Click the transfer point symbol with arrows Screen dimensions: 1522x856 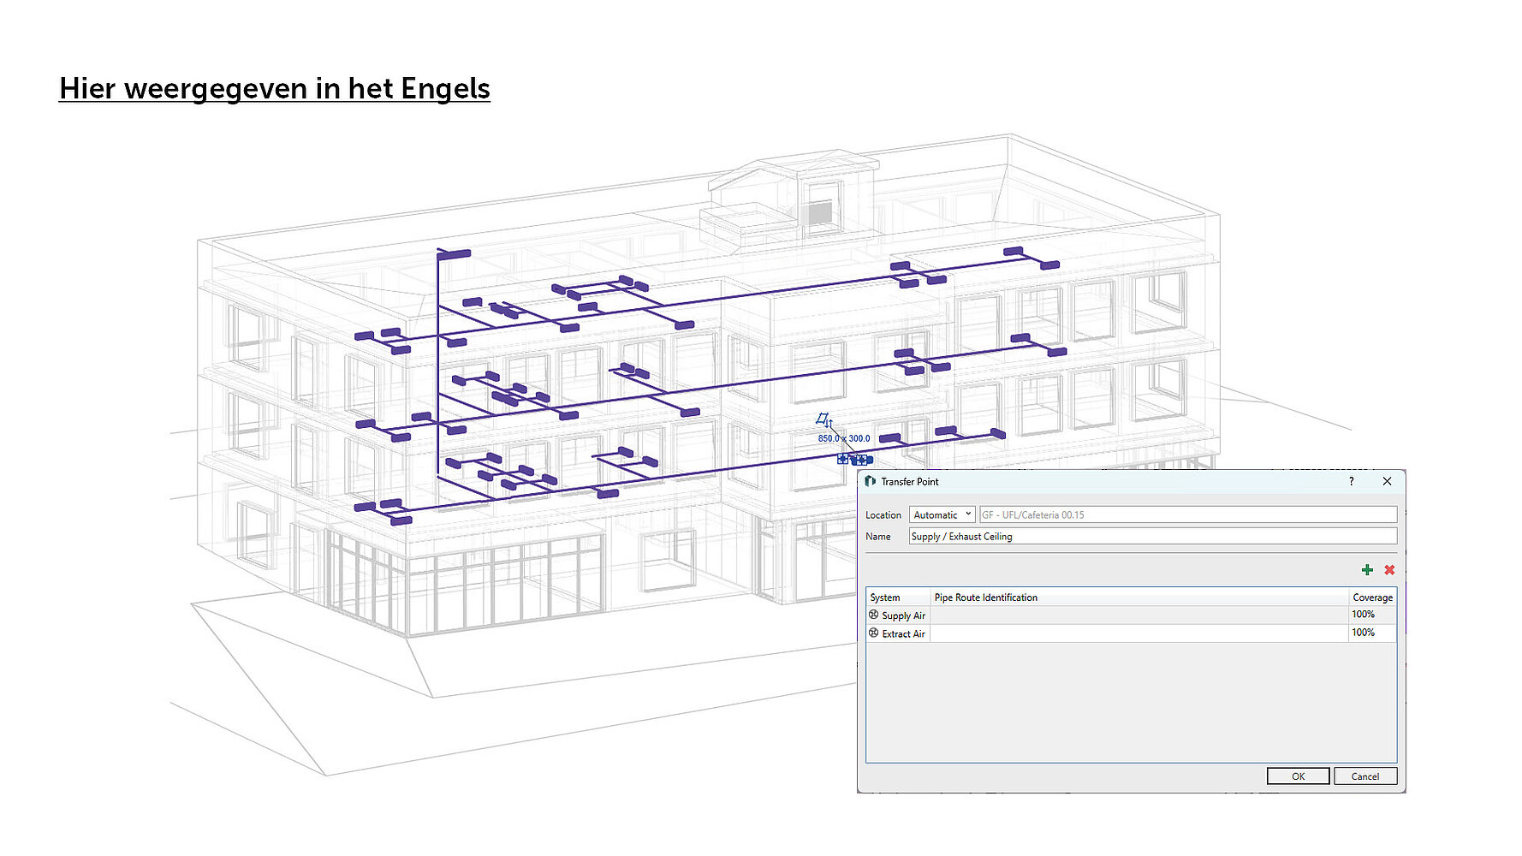[x=824, y=419]
